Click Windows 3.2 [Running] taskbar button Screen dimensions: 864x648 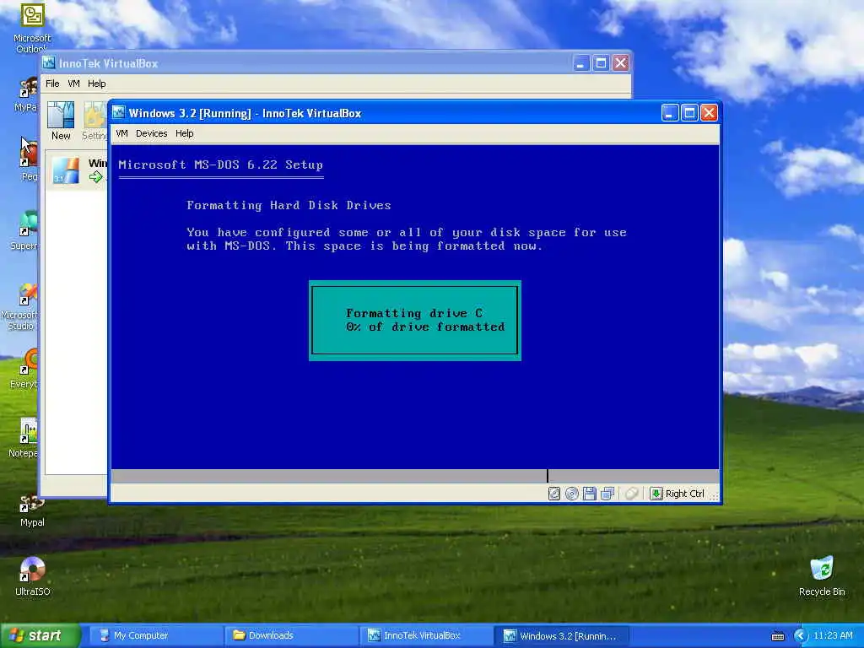point(561,635)
